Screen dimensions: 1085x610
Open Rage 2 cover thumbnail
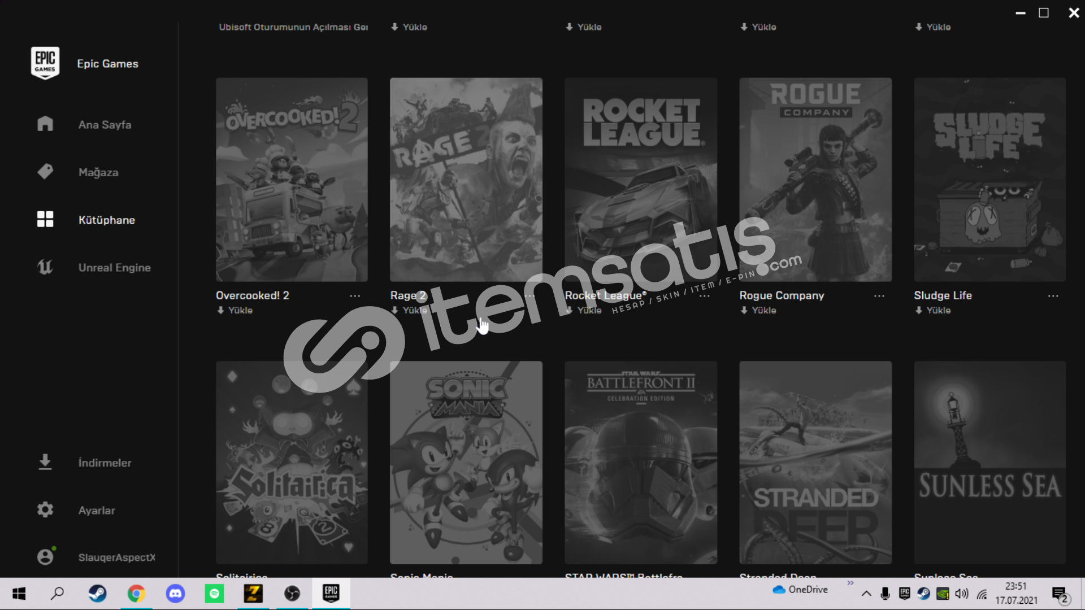pyautogui.click(x=466, y=180)
